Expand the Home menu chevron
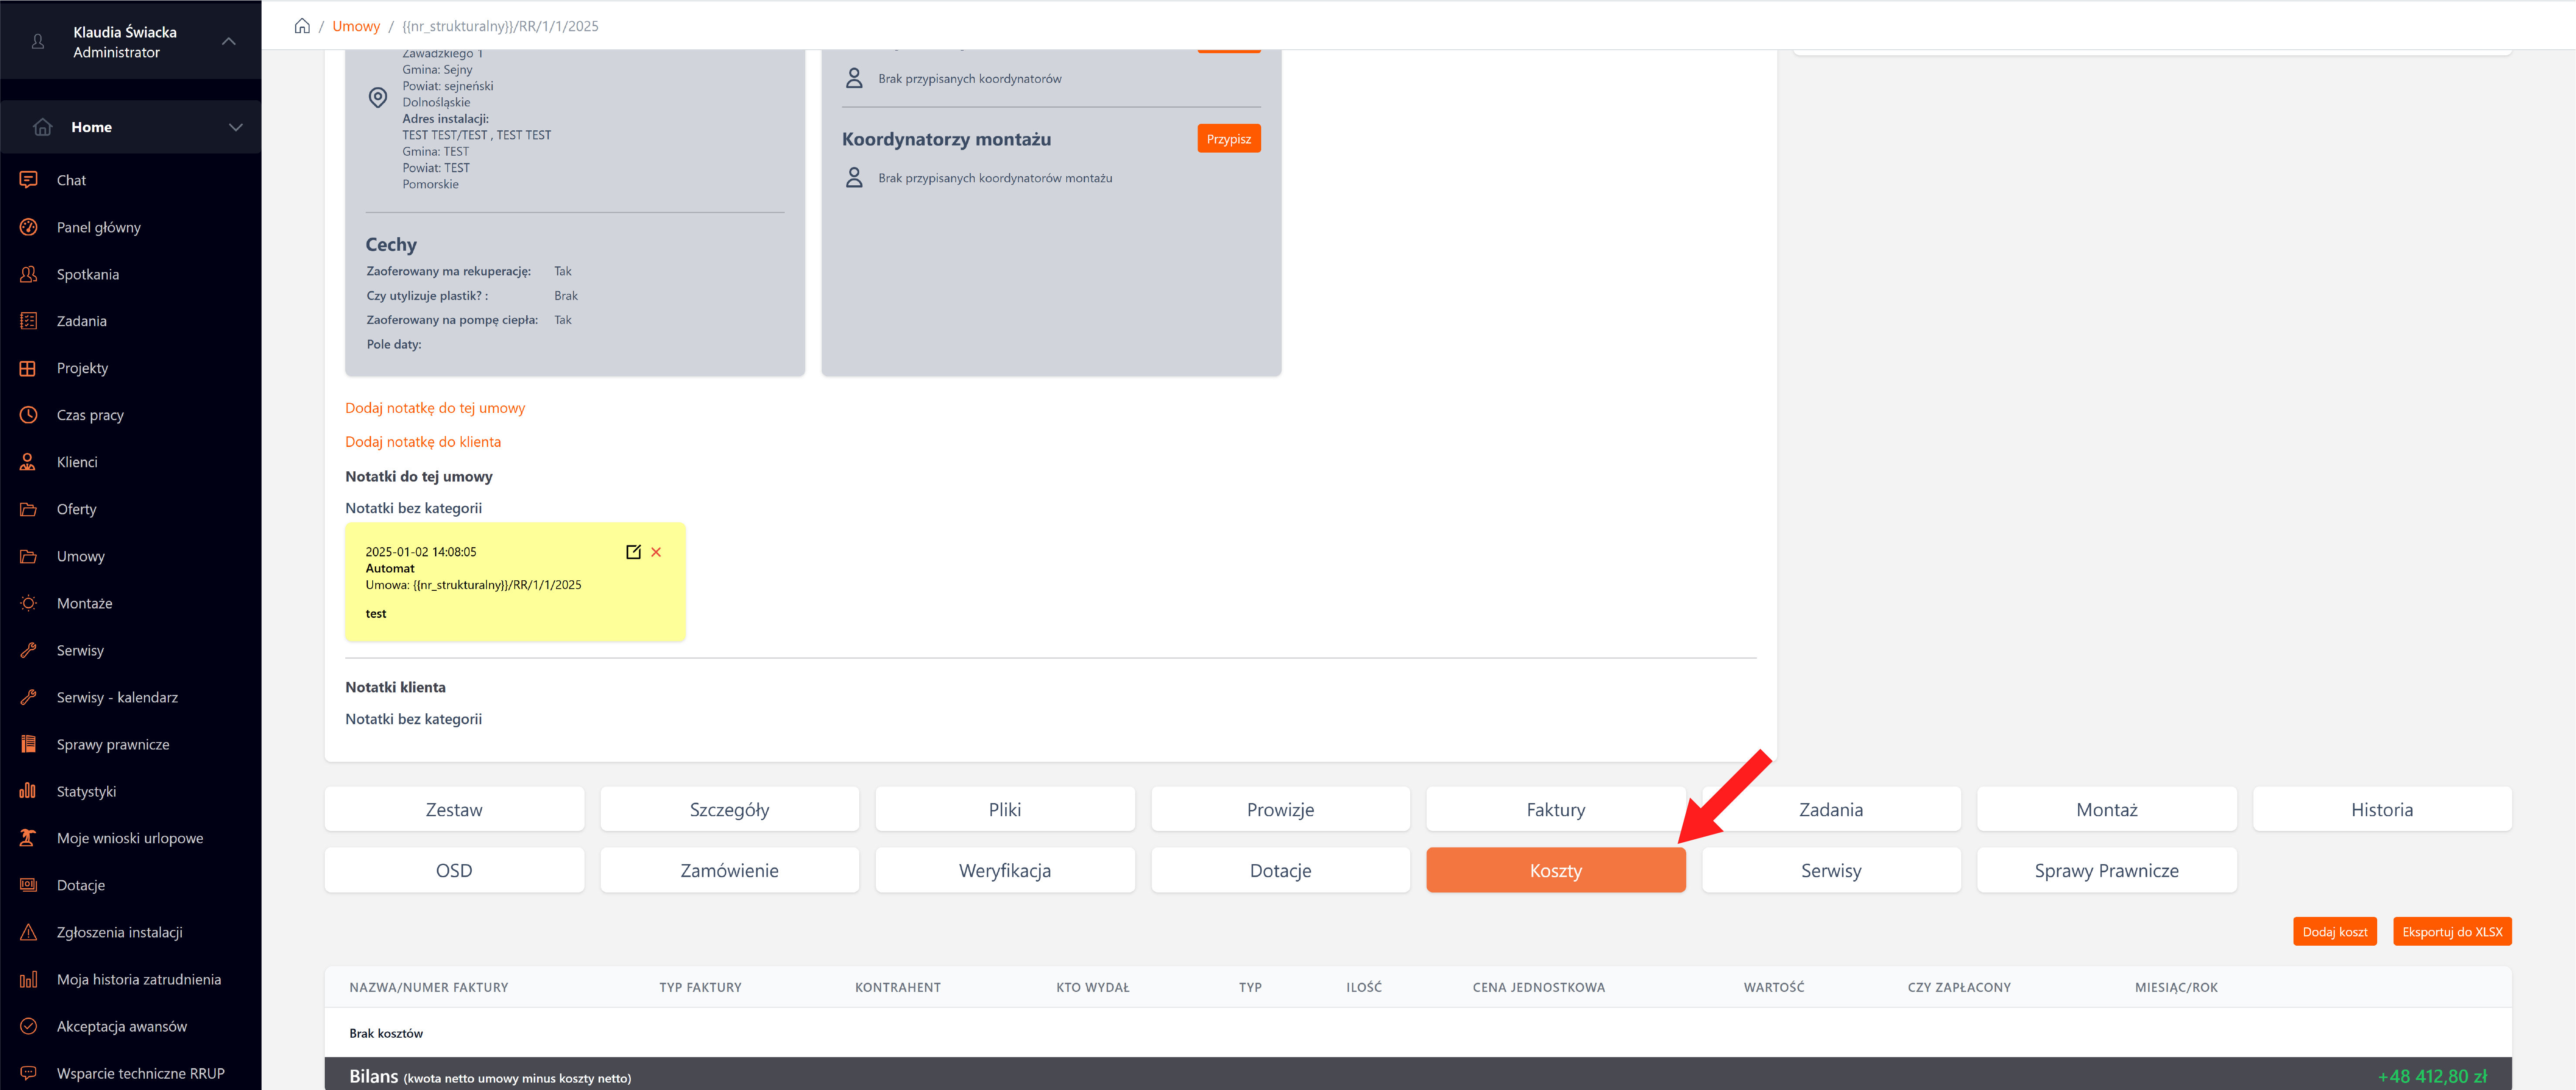The height and width of the screenshot is (1090, 2576). point(236,127)
